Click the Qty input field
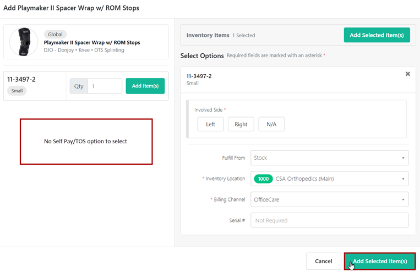 tap(105, 86)
